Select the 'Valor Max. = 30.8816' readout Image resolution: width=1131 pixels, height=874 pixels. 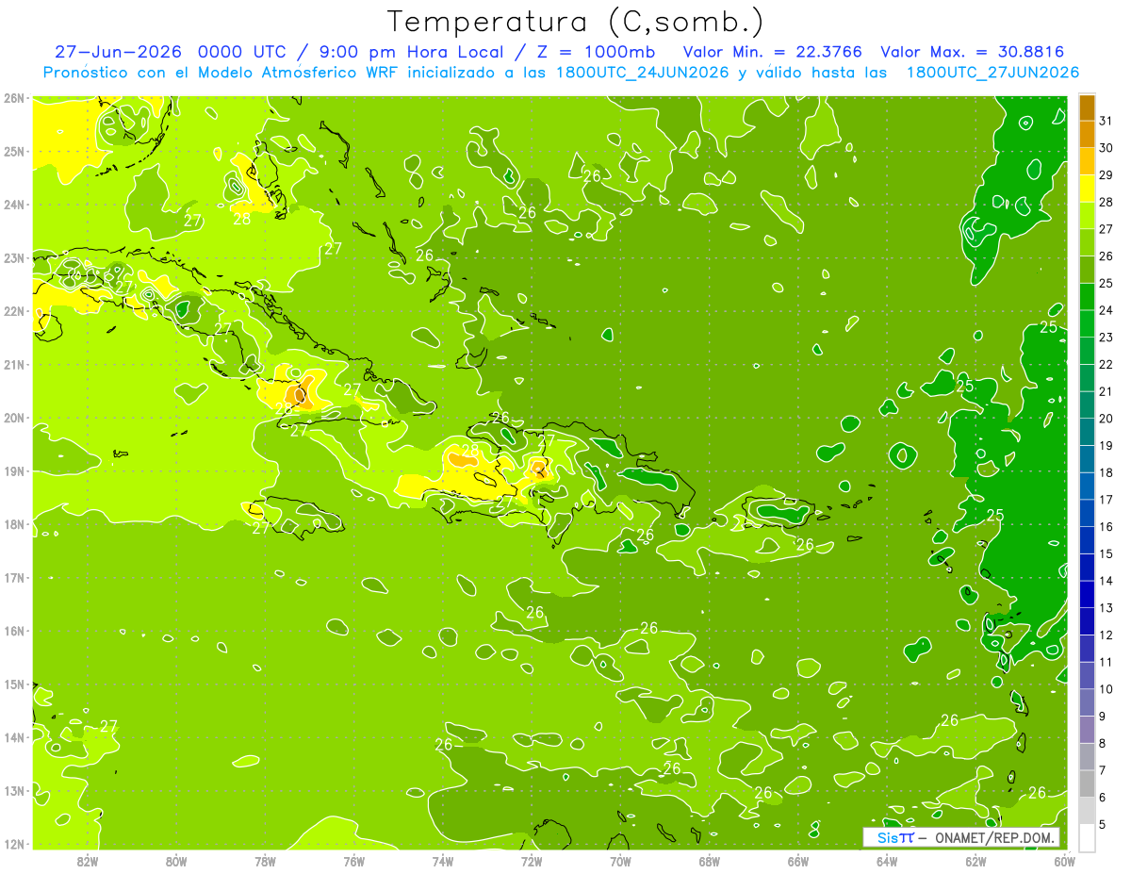pos(973,52)
